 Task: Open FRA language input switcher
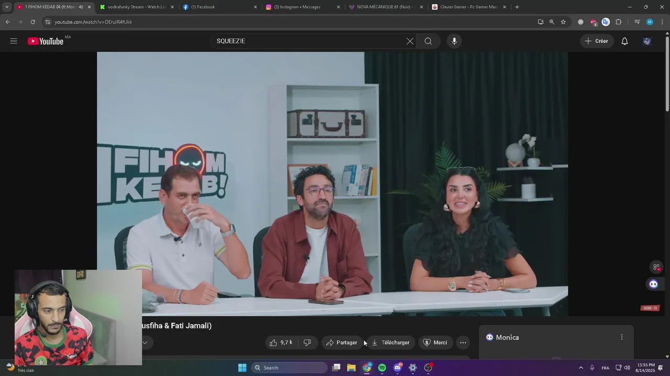coord(605,368)
